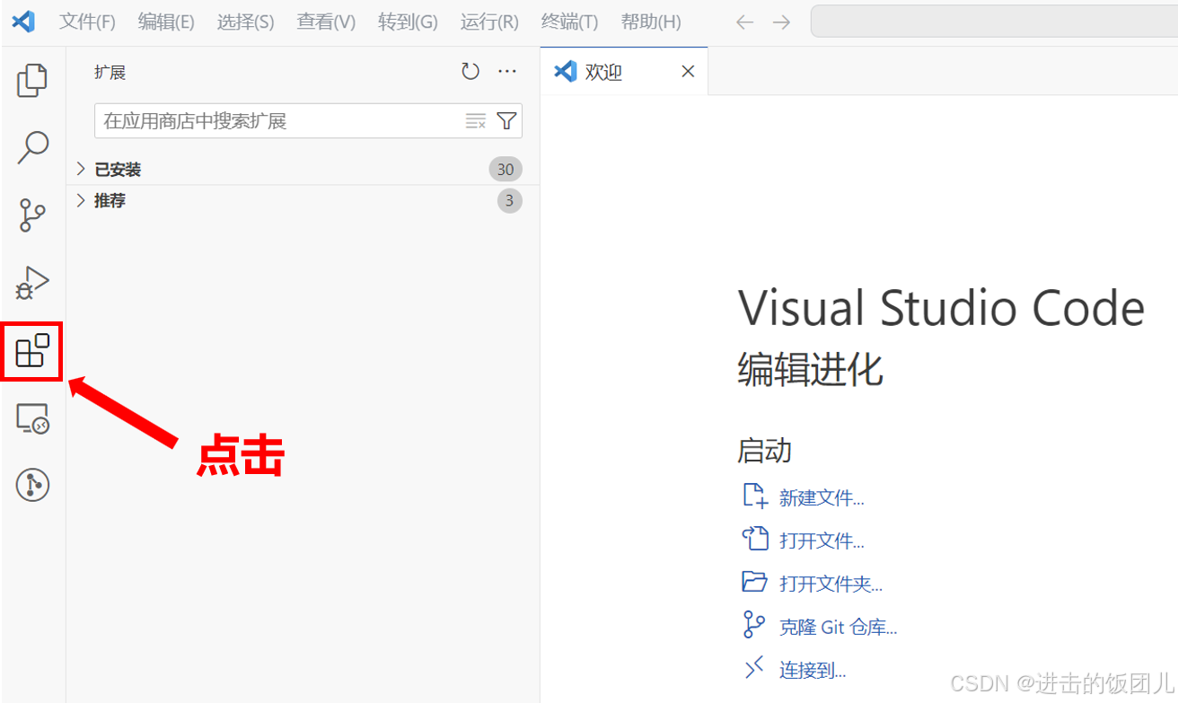Viewport: 1178px width, 703px height.
Task: Refresh the extensions list
Action: pyautogui.click(x=470, y=72)
